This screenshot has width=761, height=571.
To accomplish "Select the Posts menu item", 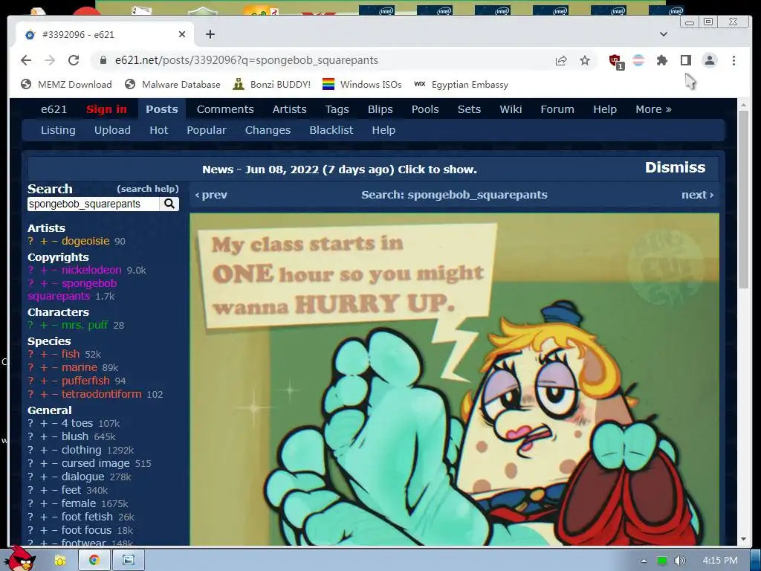I will [x=161, y=109].
